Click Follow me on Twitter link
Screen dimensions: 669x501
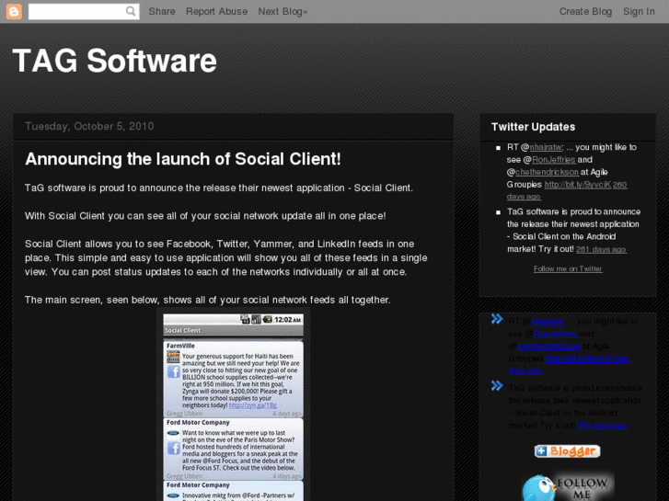[568, 268]
